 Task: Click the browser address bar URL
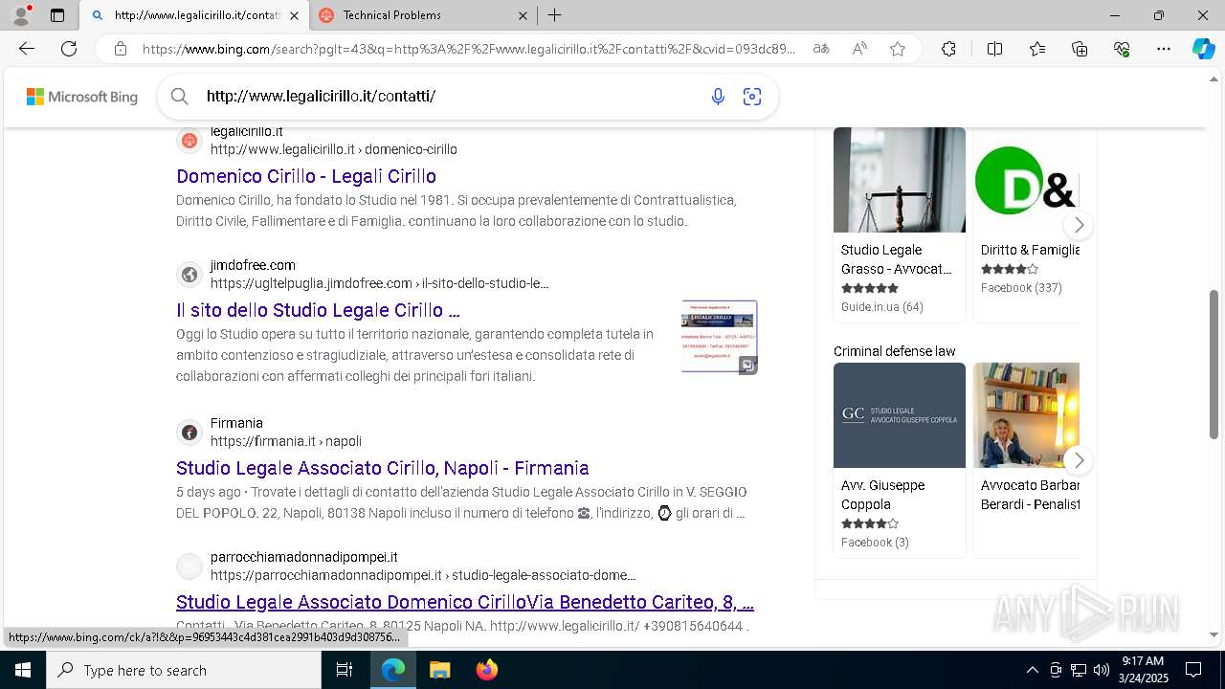click(469, 49)
